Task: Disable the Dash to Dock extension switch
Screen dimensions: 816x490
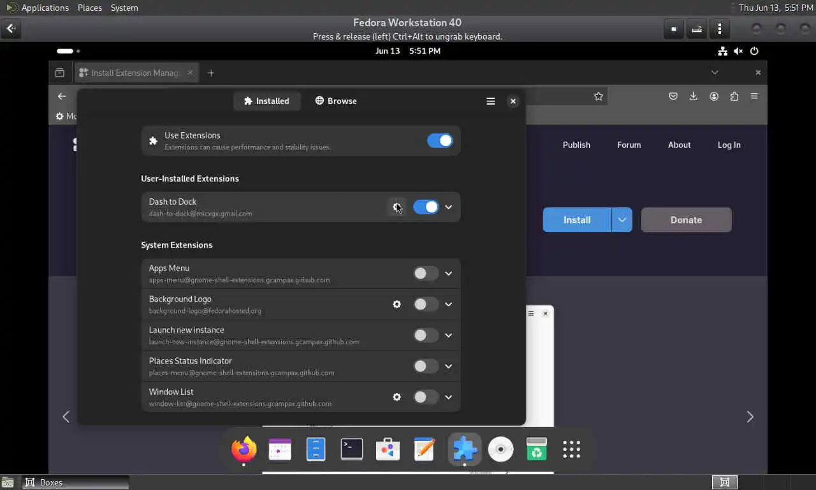Action: click(426, 207)
